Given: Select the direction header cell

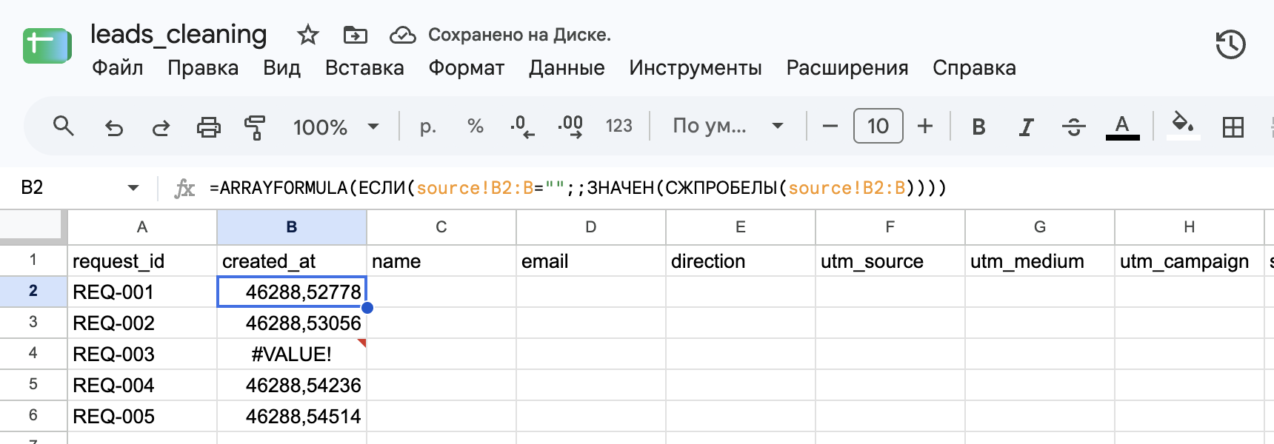Looking at the screenshot, I should (x=741, y=261).
